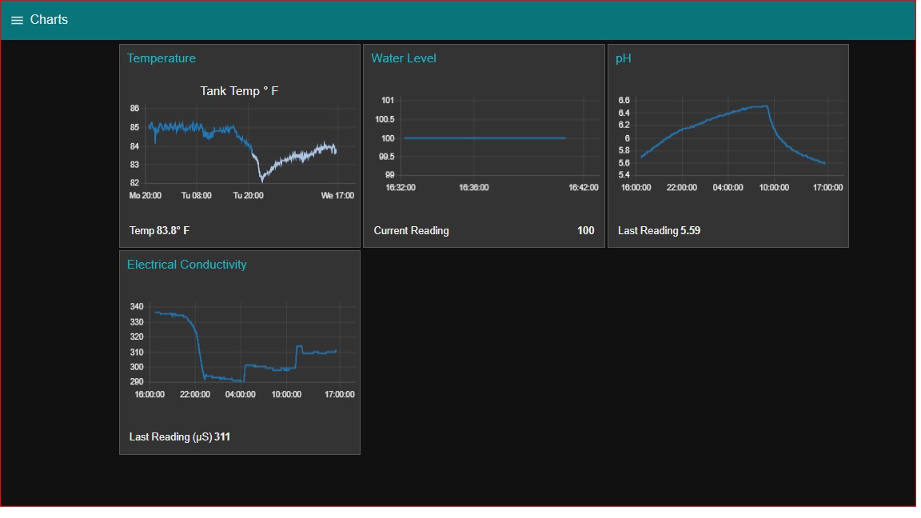921x518 pixels.
Task: Click the 340 y-axis value on Conductivity
Action: [x=137, y=307]
